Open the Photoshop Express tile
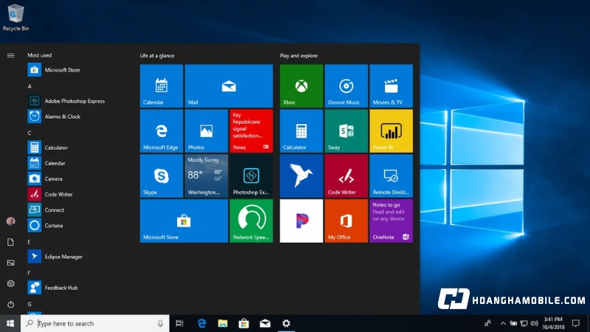Screen dimensions: 590x332 pos(251,176)
